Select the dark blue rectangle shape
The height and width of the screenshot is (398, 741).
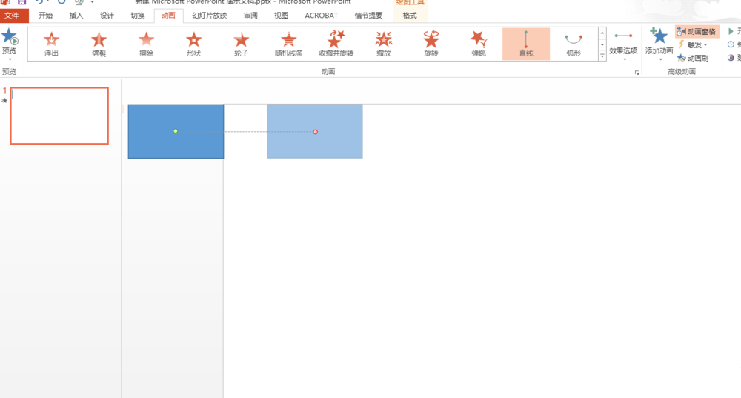[176, 131]
